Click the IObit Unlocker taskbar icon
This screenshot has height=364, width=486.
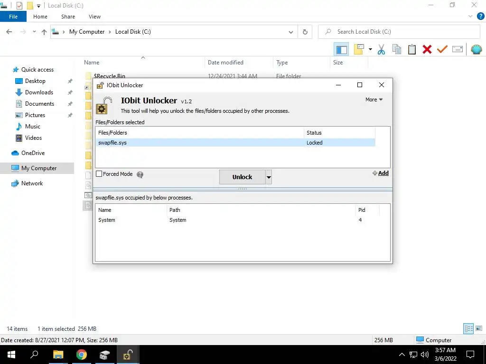coord(128,355)
